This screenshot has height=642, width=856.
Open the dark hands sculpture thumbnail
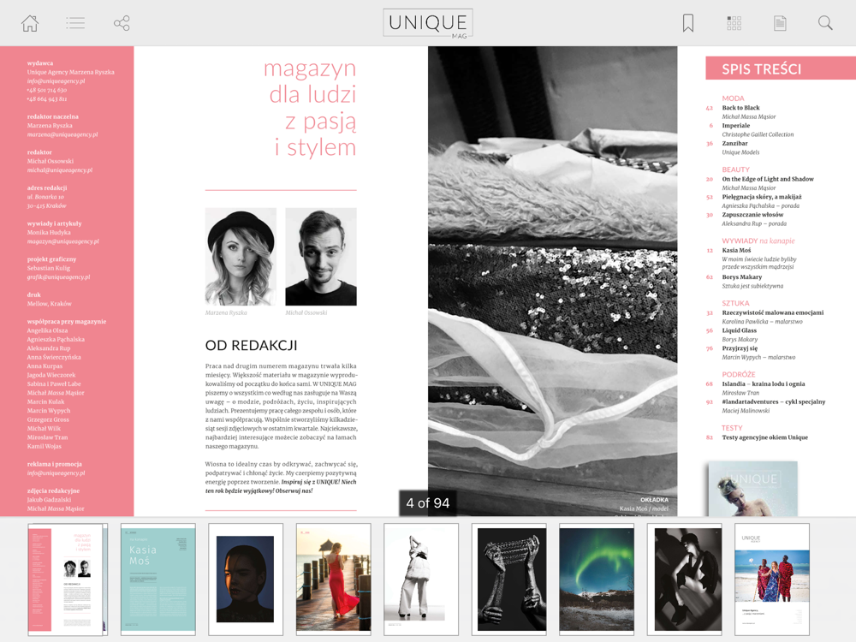(508, 580)
